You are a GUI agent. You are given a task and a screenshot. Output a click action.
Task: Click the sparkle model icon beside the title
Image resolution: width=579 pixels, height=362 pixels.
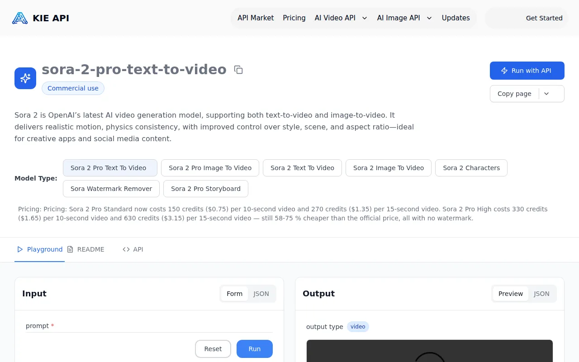pos(25,78)
